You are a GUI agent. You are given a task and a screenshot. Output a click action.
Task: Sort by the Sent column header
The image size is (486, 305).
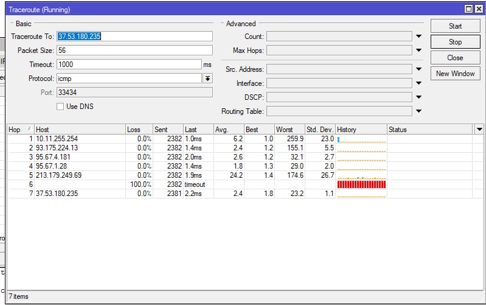pos(168,130)
